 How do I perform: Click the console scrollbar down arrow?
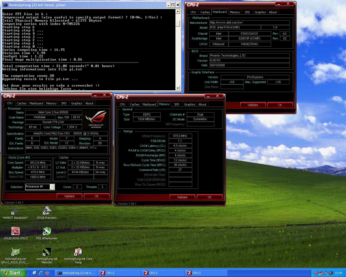tap(178, 88)
